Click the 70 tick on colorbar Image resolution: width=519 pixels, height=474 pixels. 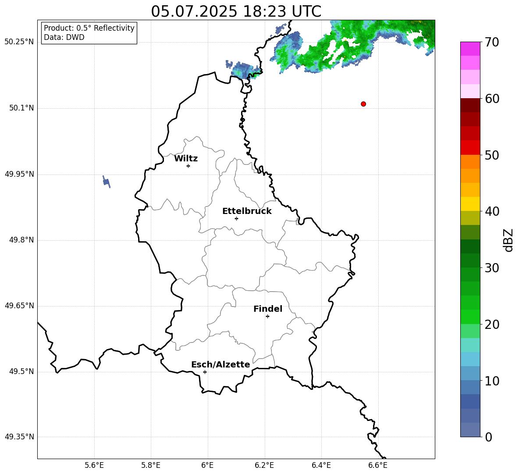tap(492, 42)
